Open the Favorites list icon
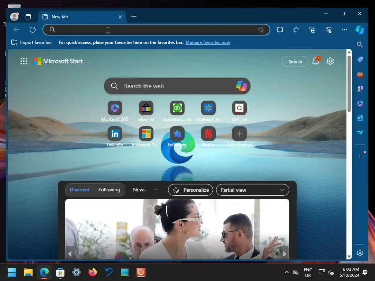 pos(296,30)
